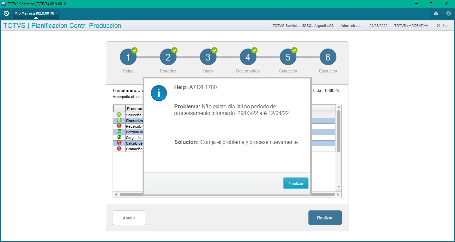
Task: Click the Solucion message text
Action: pyautogui.click(x=237, y=142)
